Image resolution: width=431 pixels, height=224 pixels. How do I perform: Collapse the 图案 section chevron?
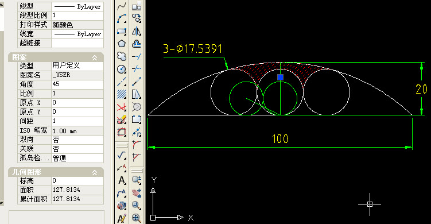[x=95, y=57]
